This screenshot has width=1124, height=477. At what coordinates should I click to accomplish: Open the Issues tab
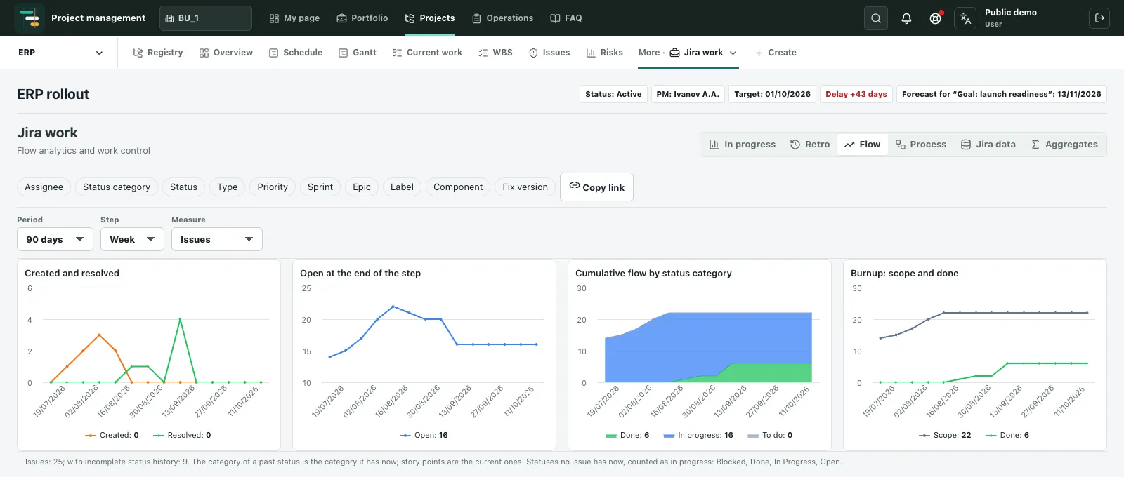pyautogui.click(x=549, y=53)
